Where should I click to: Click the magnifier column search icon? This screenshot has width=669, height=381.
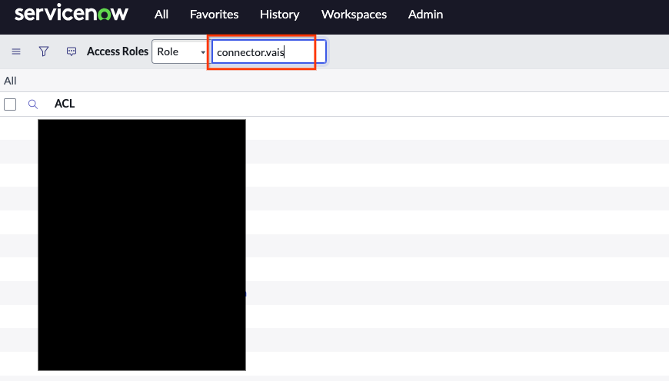[x=33, y=104]
